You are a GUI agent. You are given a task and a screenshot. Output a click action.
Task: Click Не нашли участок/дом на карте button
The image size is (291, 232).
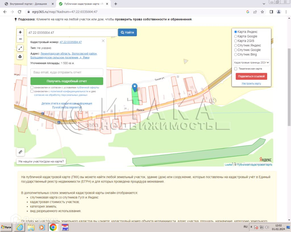pos(41,161)
